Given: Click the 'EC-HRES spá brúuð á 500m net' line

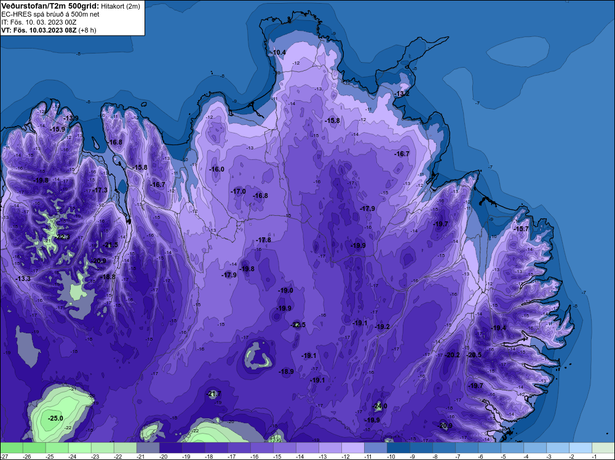Looking at the screenshot, I should [x=50, y=14].
